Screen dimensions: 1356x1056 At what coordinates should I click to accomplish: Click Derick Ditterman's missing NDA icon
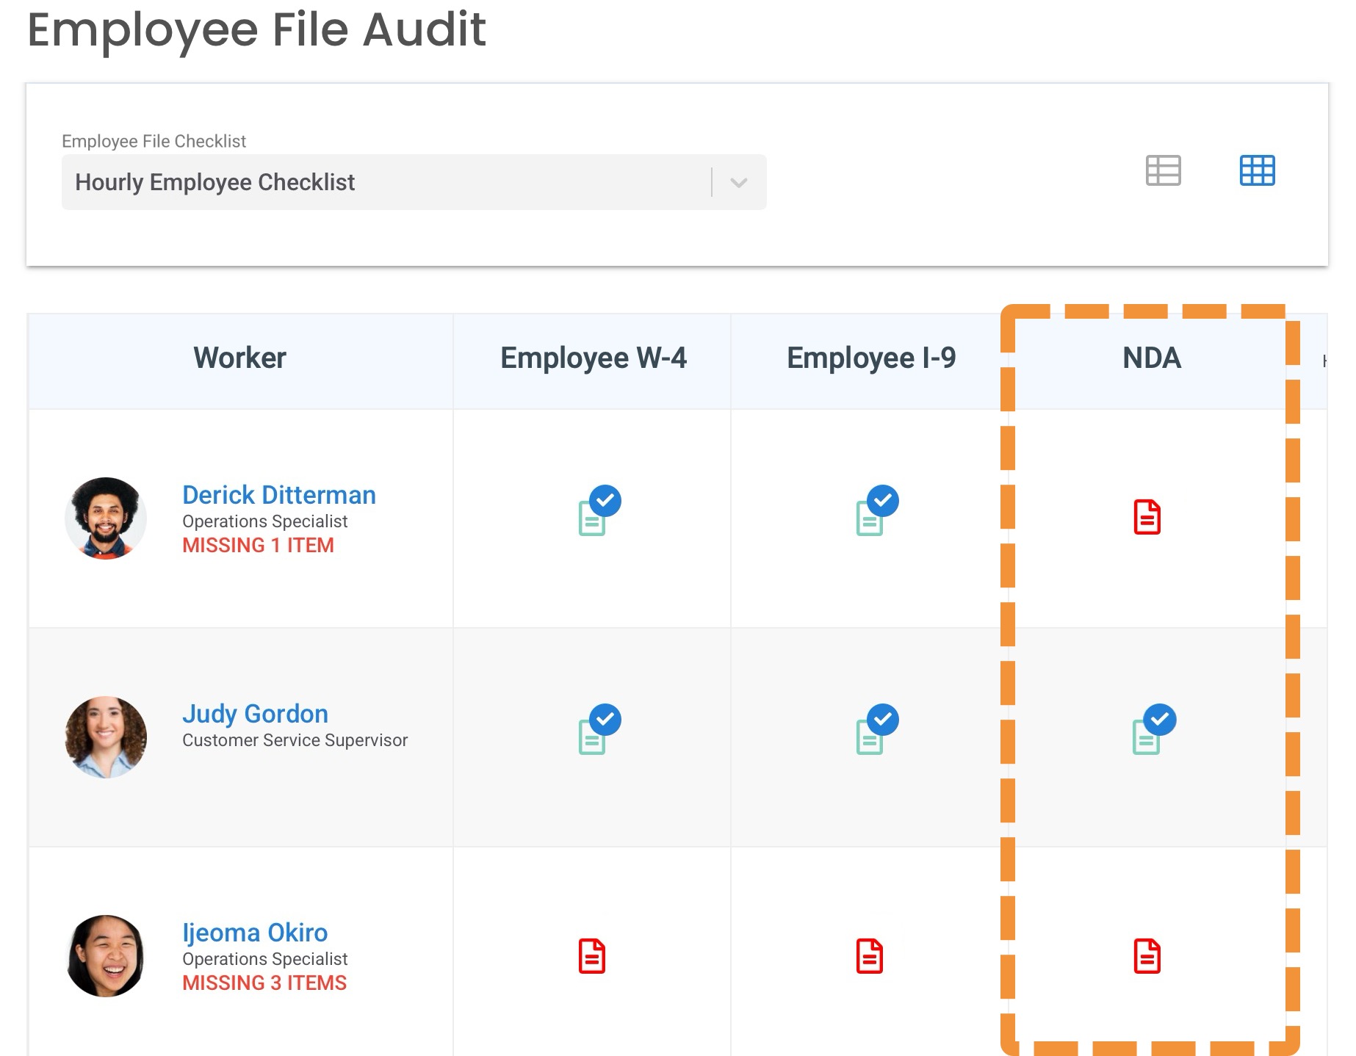click(x=1147, y=517)
